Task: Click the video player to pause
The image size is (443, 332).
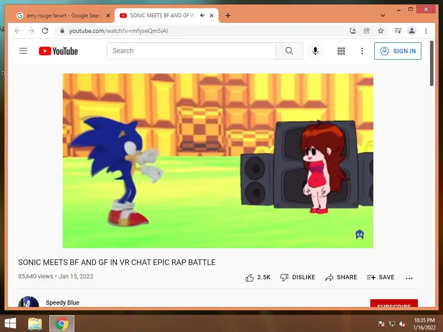Action: click(x=218, y=161)
